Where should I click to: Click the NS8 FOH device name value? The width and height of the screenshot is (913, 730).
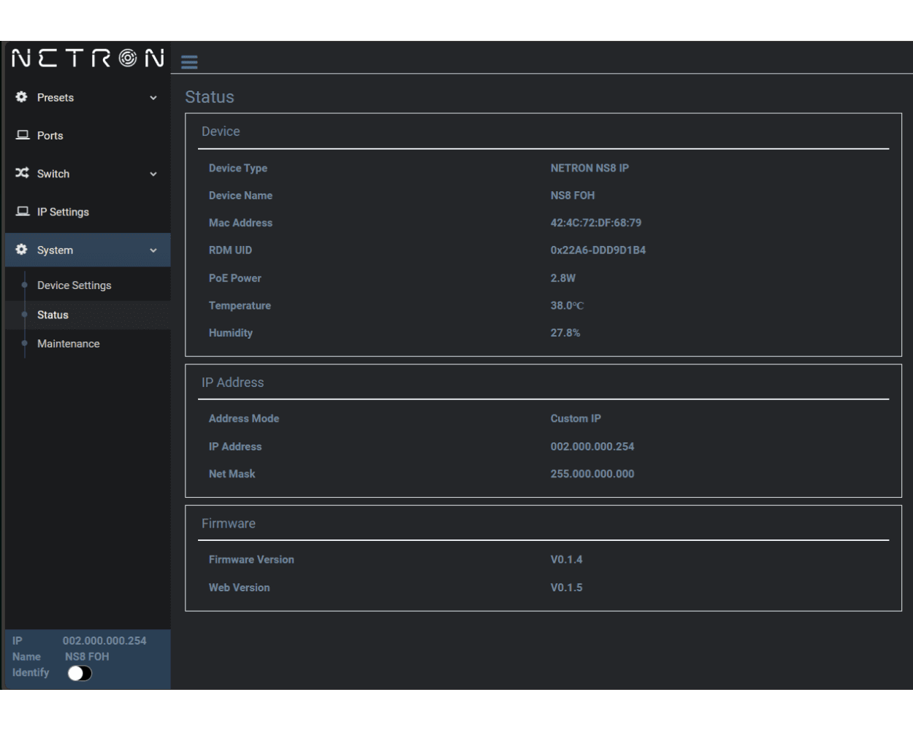pos(573,196)
